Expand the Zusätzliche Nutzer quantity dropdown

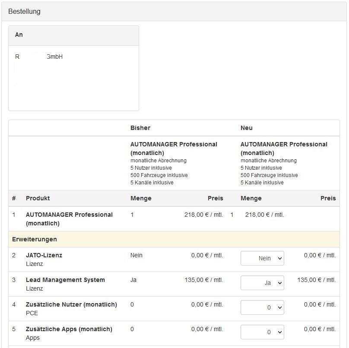pos(262,307)
